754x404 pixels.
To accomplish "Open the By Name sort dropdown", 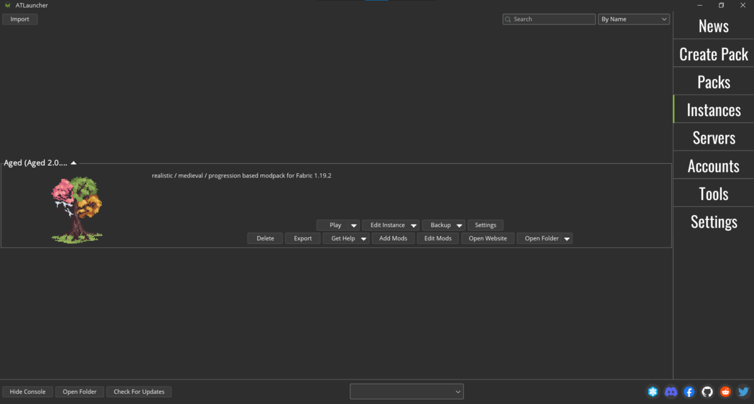I will [x=633, y=19].
